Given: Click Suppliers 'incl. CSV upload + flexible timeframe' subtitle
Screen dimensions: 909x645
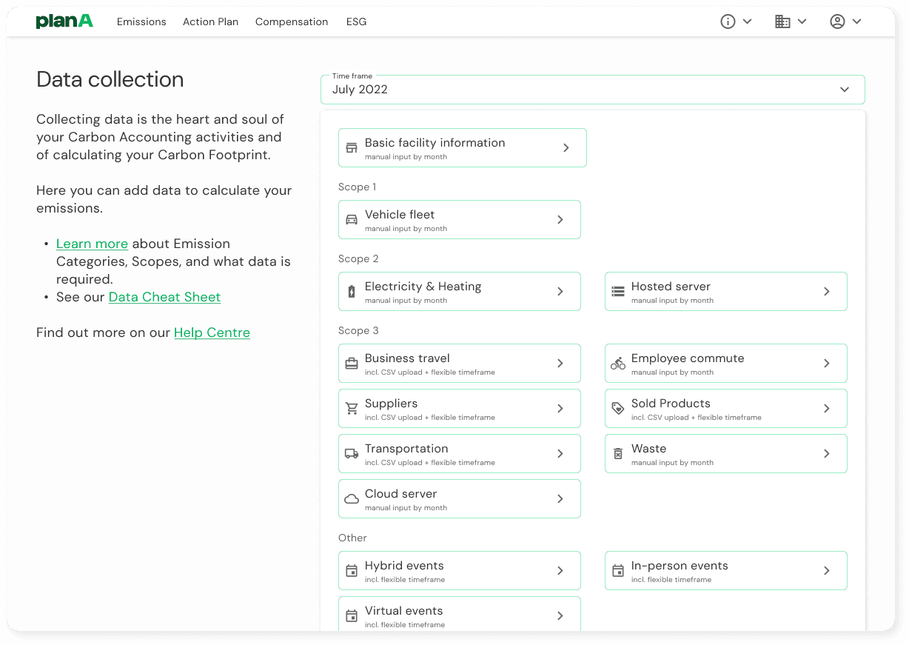Looking at the screenshot, I should pos(430,418).
